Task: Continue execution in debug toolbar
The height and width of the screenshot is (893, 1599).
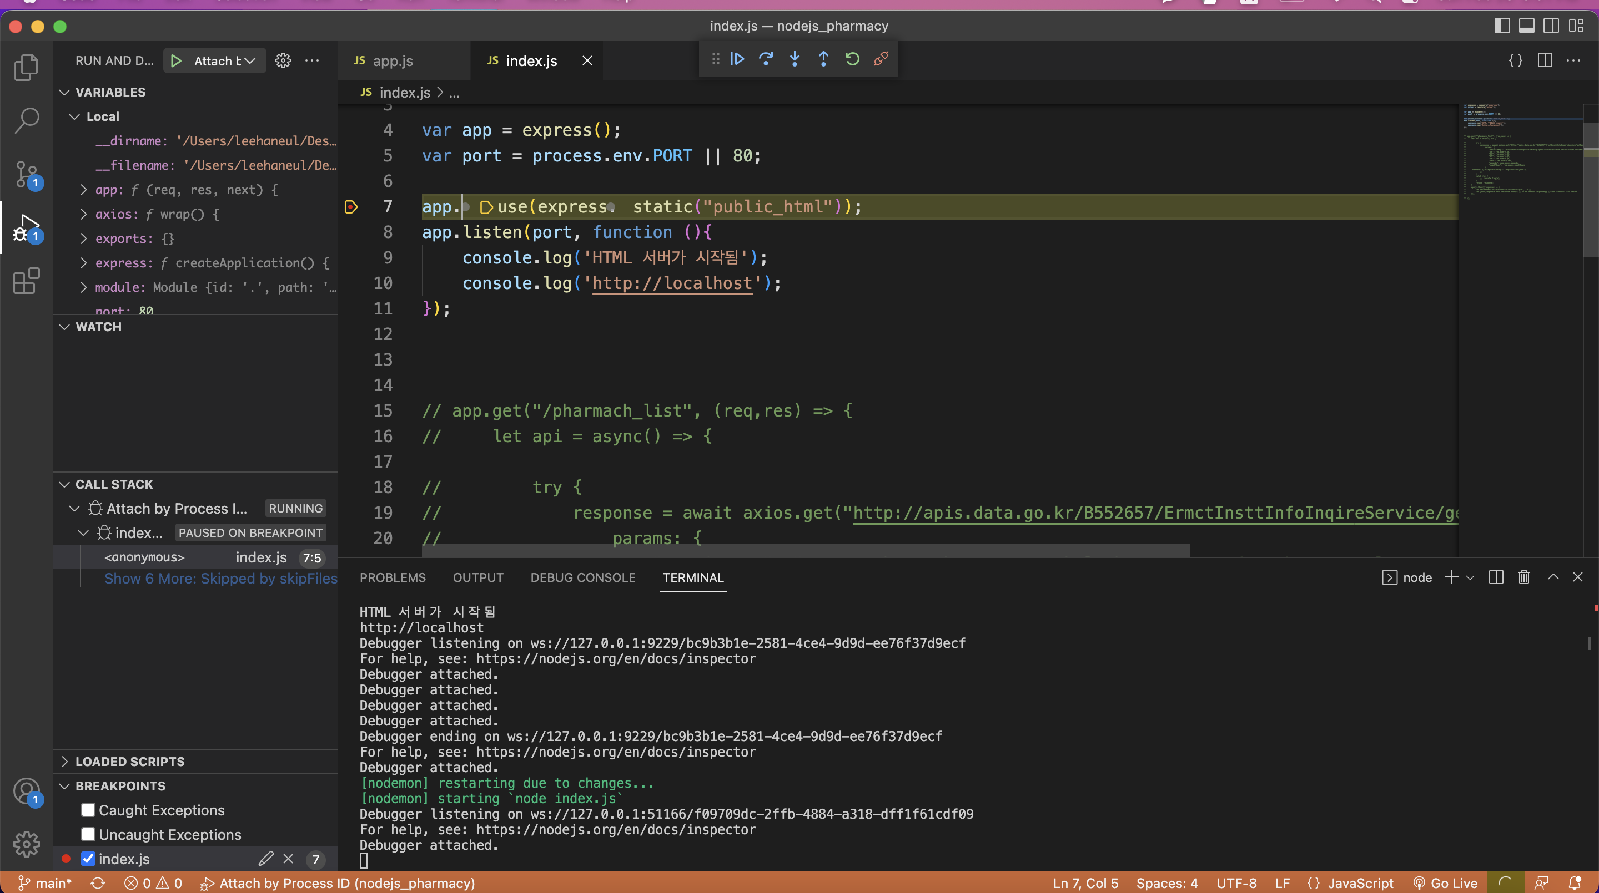Action: tap(737, 59)
